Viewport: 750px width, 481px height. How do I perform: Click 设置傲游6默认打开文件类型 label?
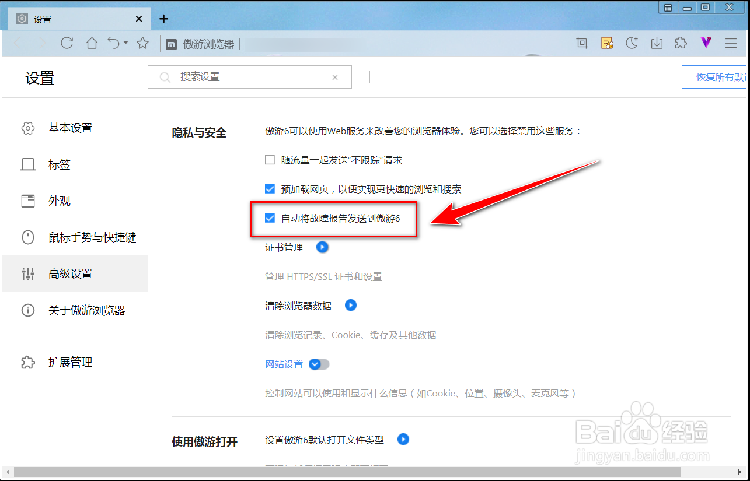point(325,440)
